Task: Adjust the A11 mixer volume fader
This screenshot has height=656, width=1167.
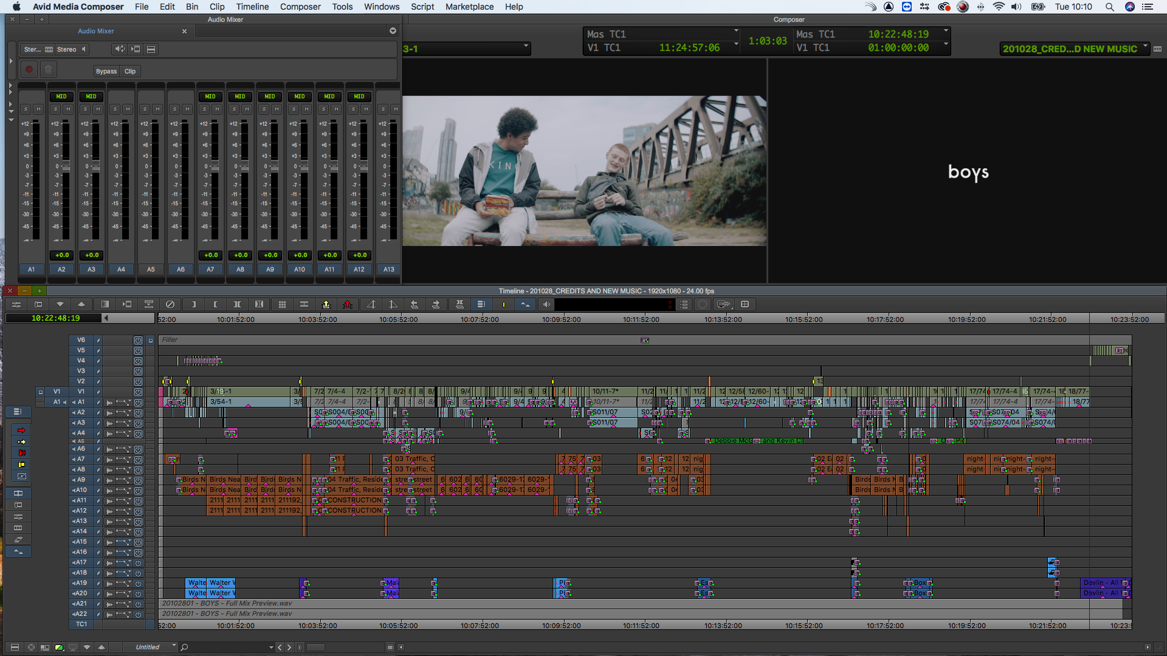Action: point(334,166)
